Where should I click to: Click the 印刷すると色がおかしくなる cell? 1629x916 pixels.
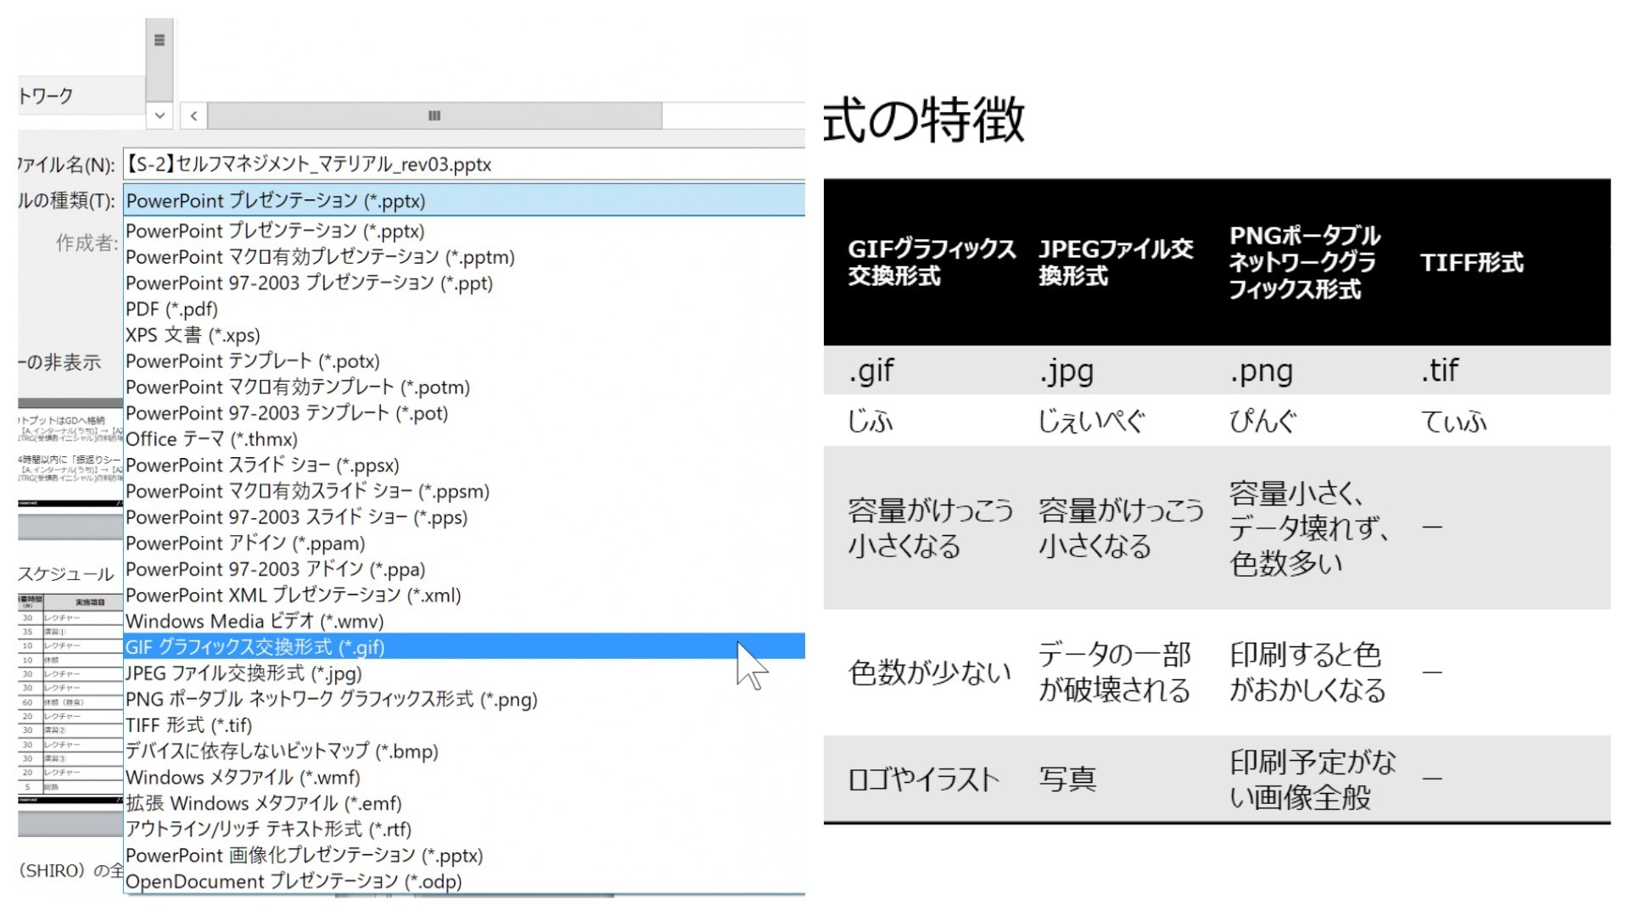(1307, 673)
